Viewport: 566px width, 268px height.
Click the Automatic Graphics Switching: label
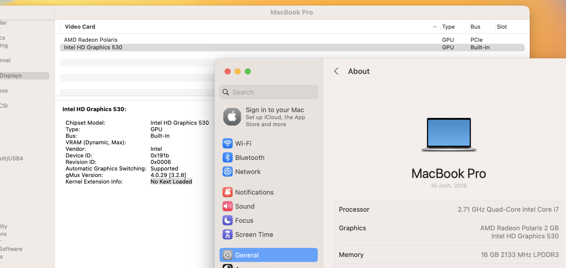click(106, 169)
